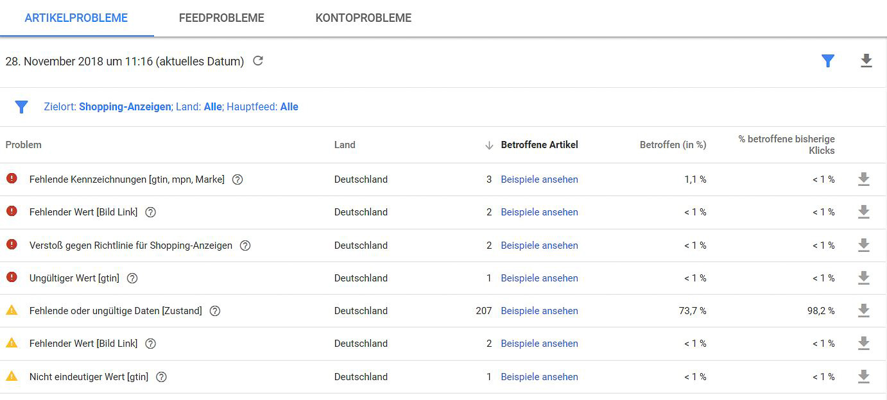Download the Fehlende oder ungültige Daten [Zustand] row
The image size is (887, 400).
tap(864, 311)
